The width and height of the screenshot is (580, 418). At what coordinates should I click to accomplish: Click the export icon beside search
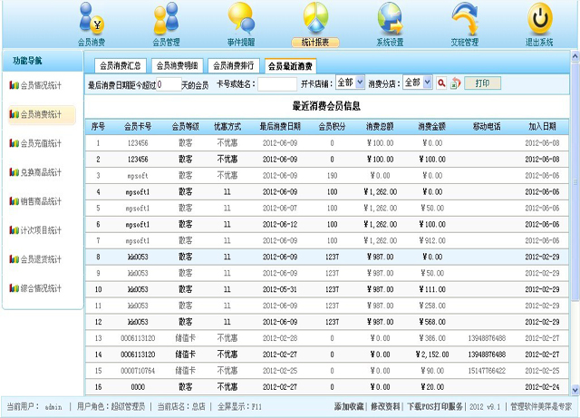tap(456, 83)
